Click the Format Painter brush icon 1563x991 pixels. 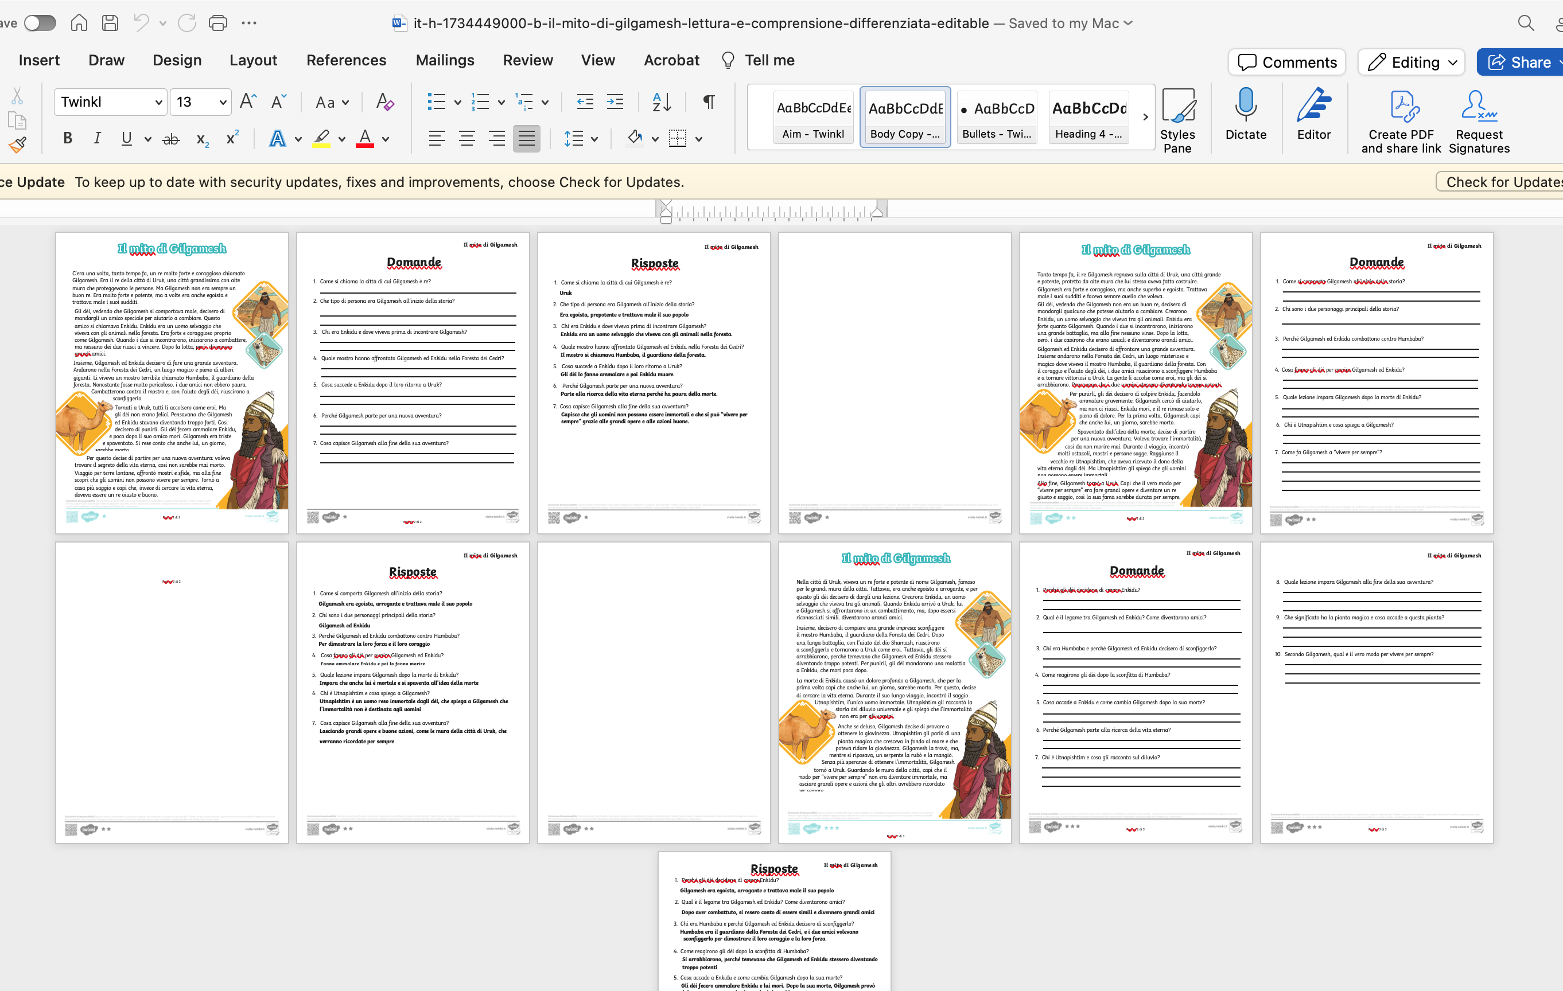pos(18,145)
